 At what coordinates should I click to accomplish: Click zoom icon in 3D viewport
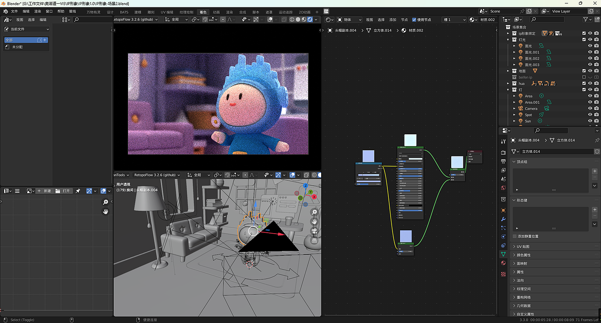[x=314, y=212]
